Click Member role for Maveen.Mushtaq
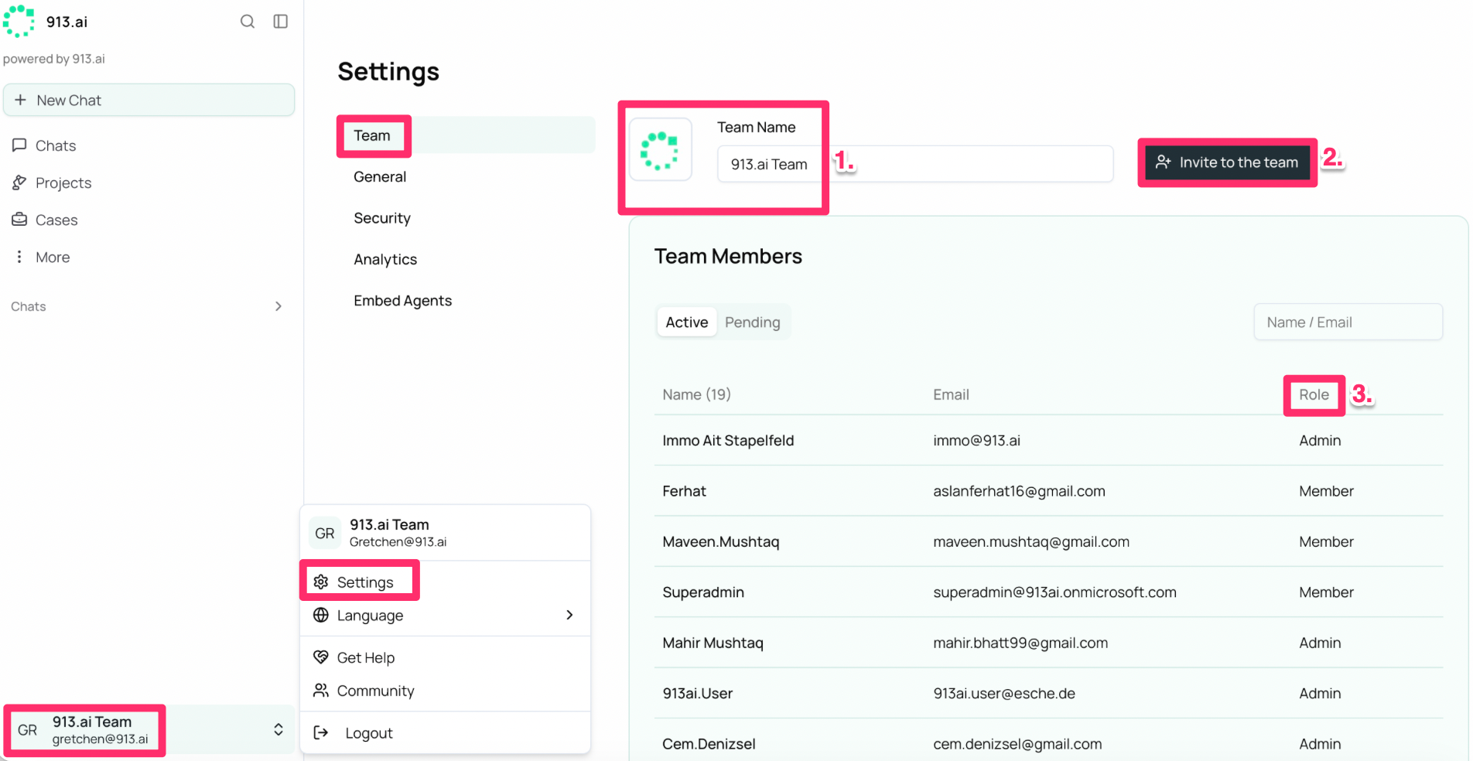 click(1326, 541)
